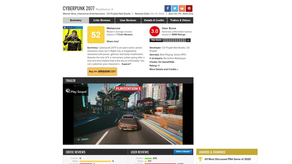Image resolution: width=292 pixels, height=164 pixels.
Task: Click the CRITIC REVIEWS section header
Action: point(76,152)
